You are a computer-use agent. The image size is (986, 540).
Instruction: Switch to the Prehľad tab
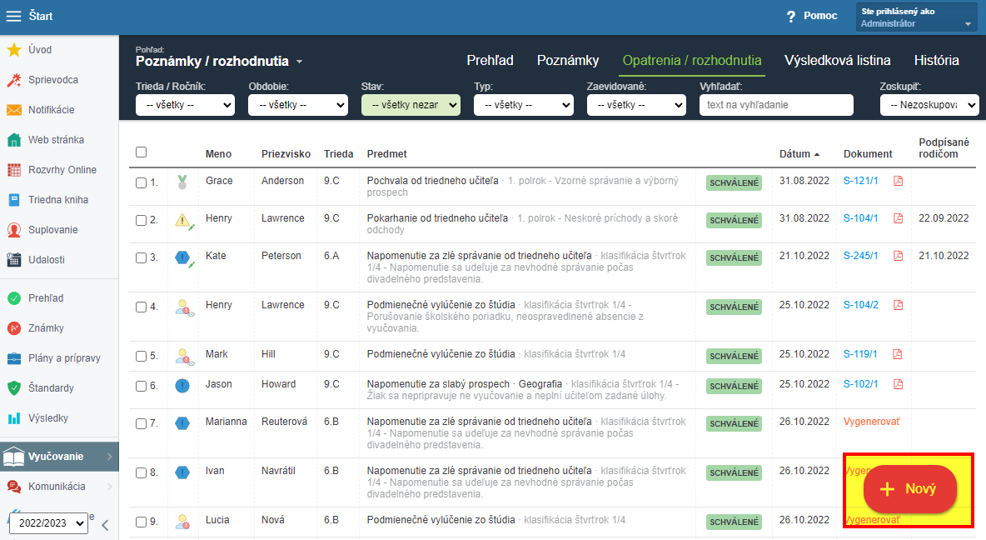coord(490,61)
